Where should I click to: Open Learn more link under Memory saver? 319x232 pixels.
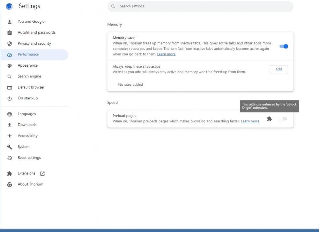(x=166, y=54)
